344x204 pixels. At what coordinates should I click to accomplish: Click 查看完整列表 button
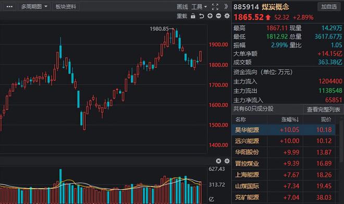323,110
